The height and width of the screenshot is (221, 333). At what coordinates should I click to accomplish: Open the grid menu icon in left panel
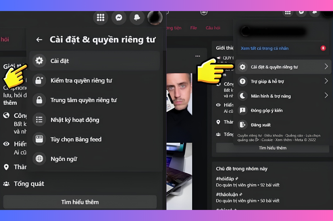[100, 17]
